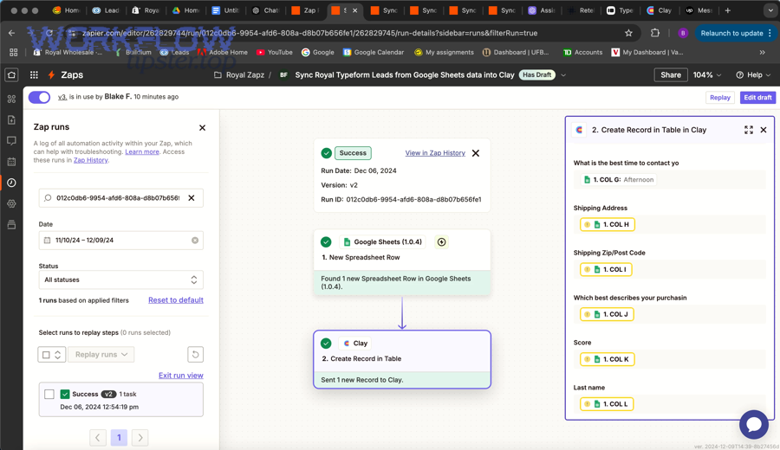The height and width of the screenshot is (450, 780).
Task: Select the Google Sheets New Spreadsheet Row step
Action: pyautogui.click(x=402, y=250)
